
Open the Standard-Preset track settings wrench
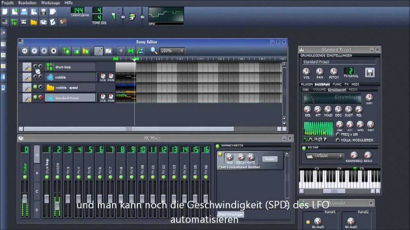pos(27,98)
